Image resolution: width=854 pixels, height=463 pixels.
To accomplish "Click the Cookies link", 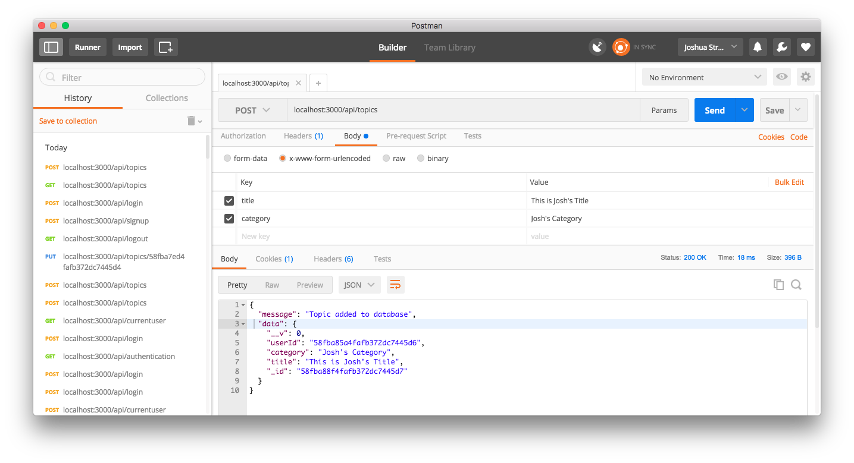I will pyautogui.click(x=771, y=137).
